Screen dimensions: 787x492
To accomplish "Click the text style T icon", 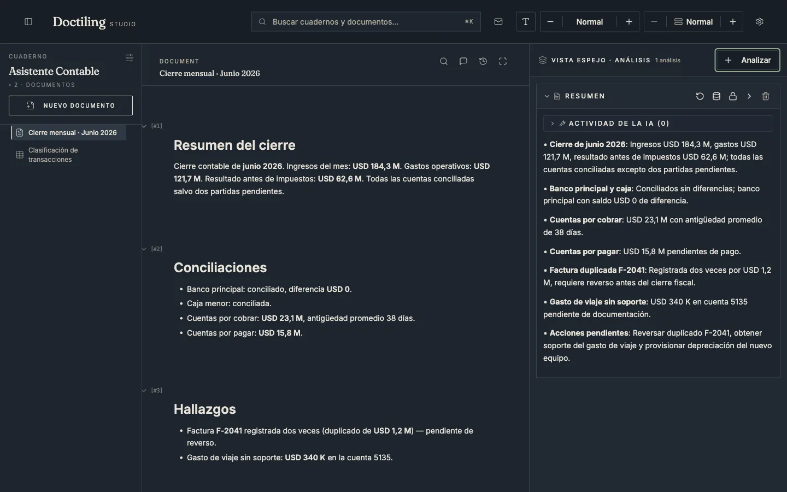I will 526,22.
